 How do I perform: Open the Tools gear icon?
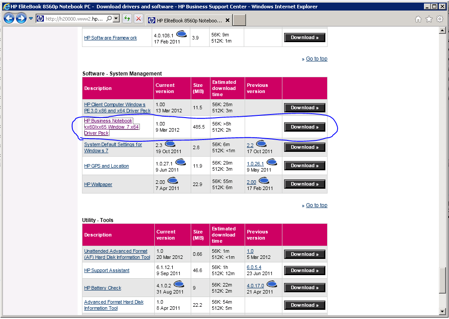439,19
